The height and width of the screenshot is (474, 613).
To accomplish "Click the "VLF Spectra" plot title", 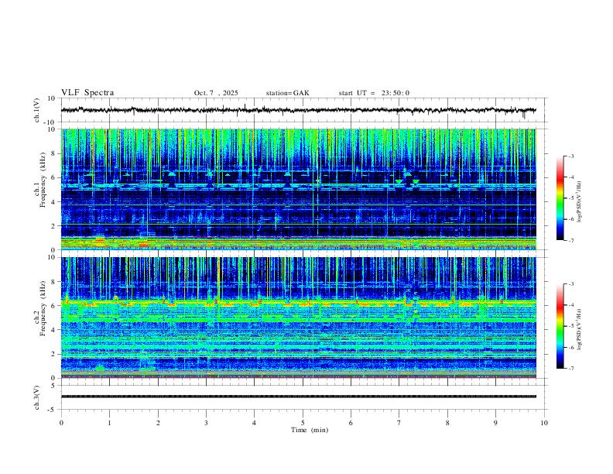I will pos(87,93).
